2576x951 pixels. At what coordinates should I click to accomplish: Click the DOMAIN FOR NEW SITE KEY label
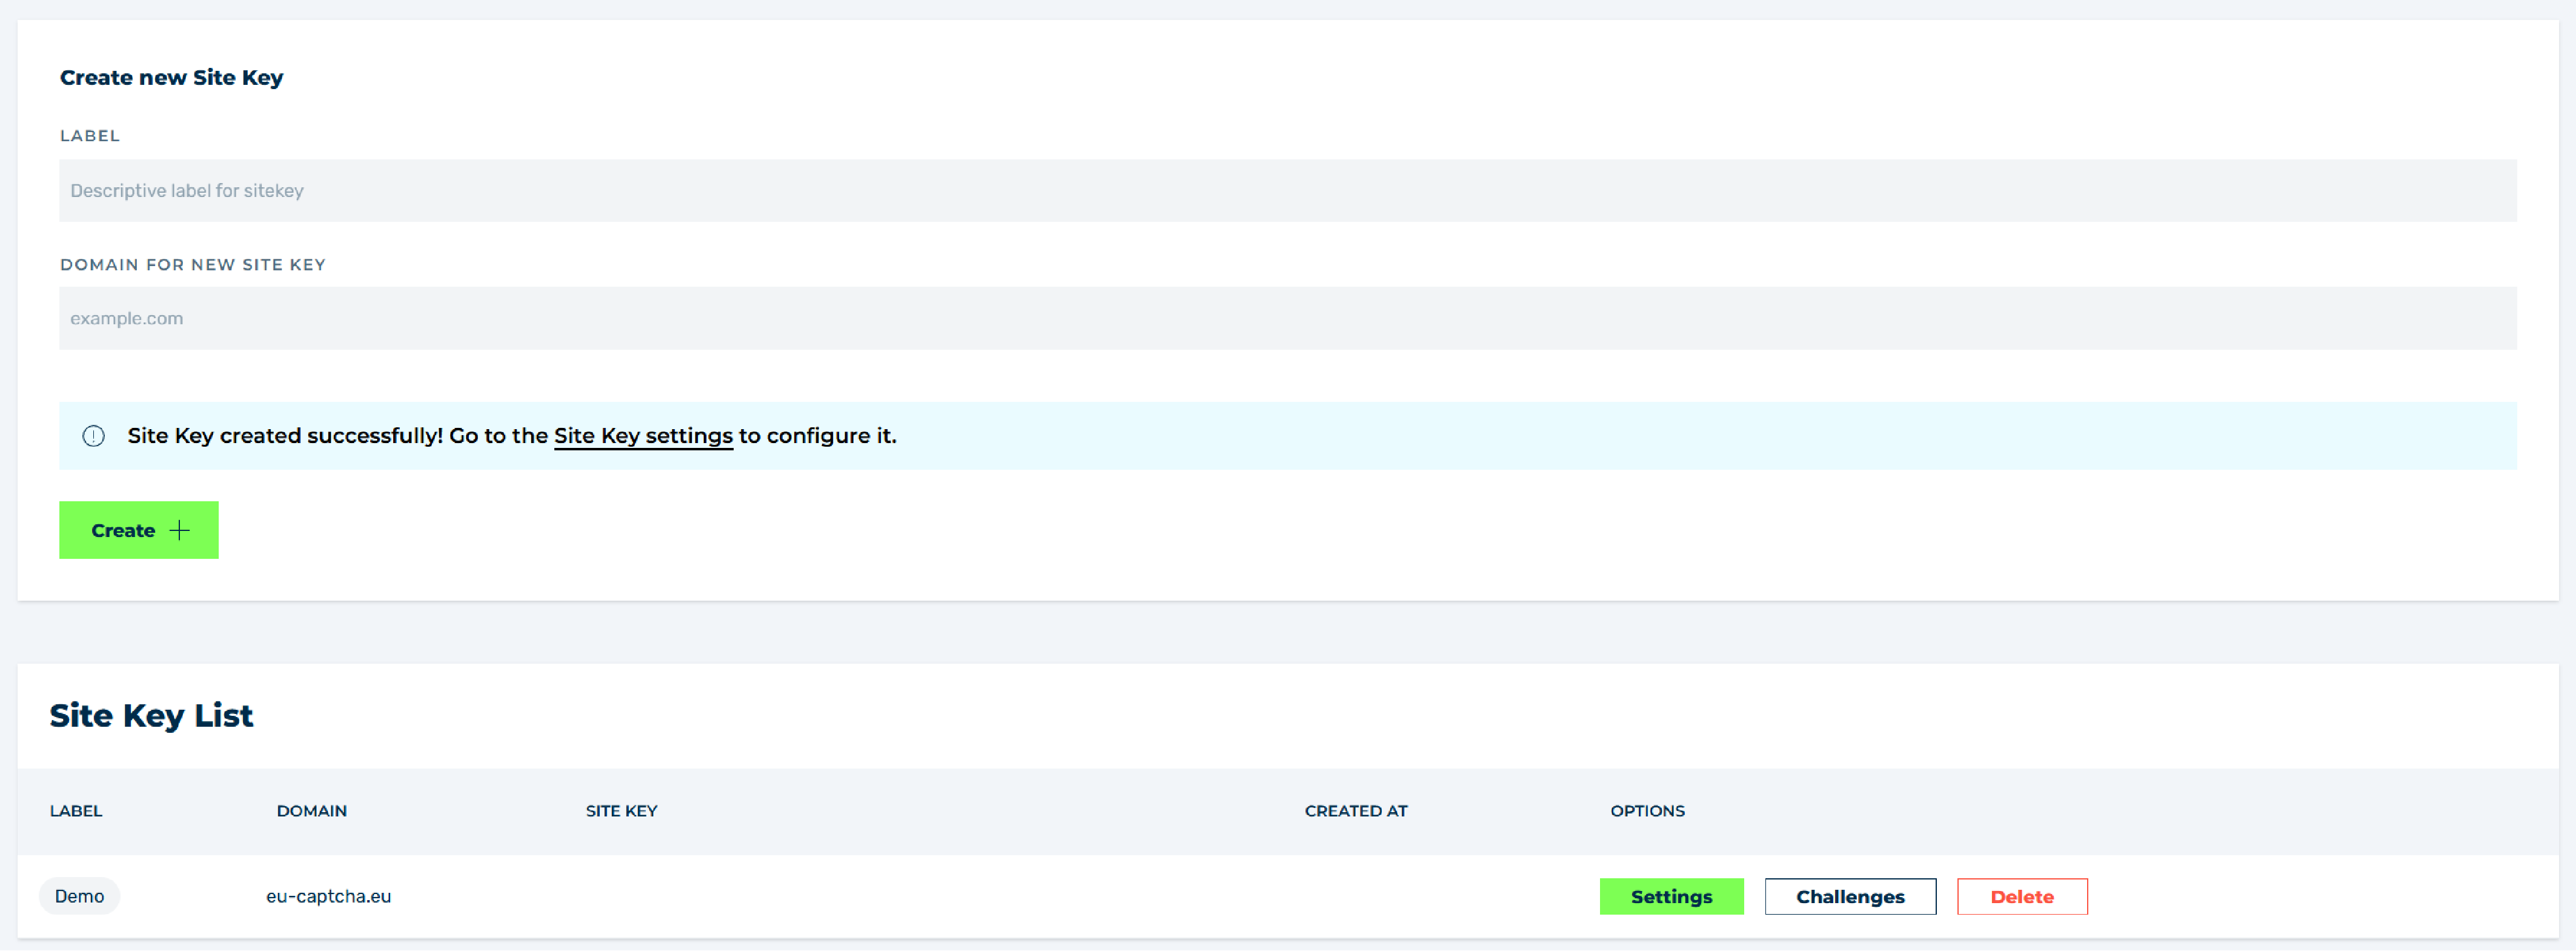click(x=192, y=264)
